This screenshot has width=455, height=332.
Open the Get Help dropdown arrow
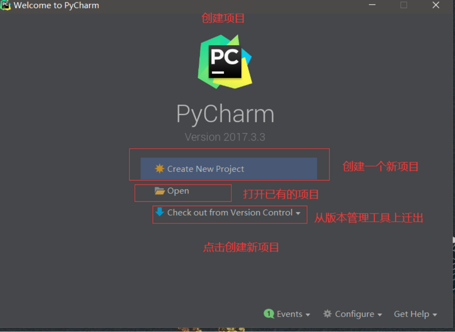click(435, 315)
